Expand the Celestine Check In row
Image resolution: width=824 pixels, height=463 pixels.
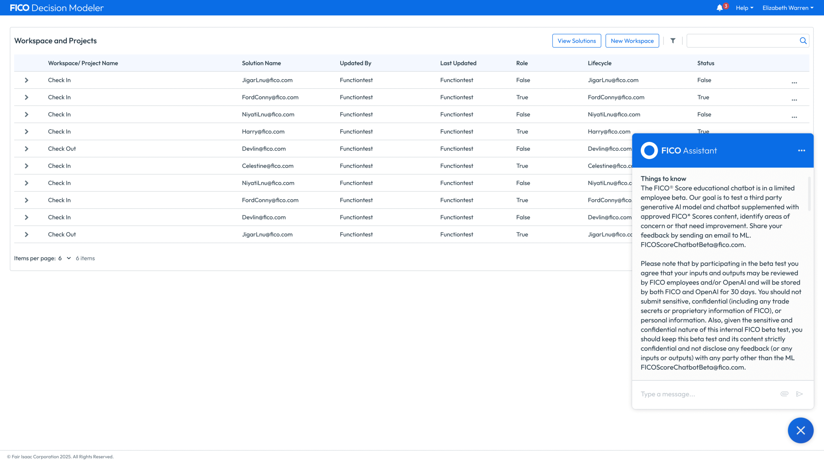(x=26, y=166)
